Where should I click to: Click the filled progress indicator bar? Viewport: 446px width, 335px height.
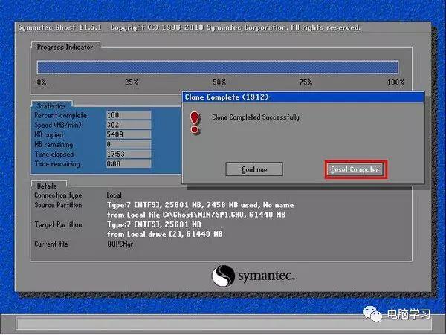217,67
